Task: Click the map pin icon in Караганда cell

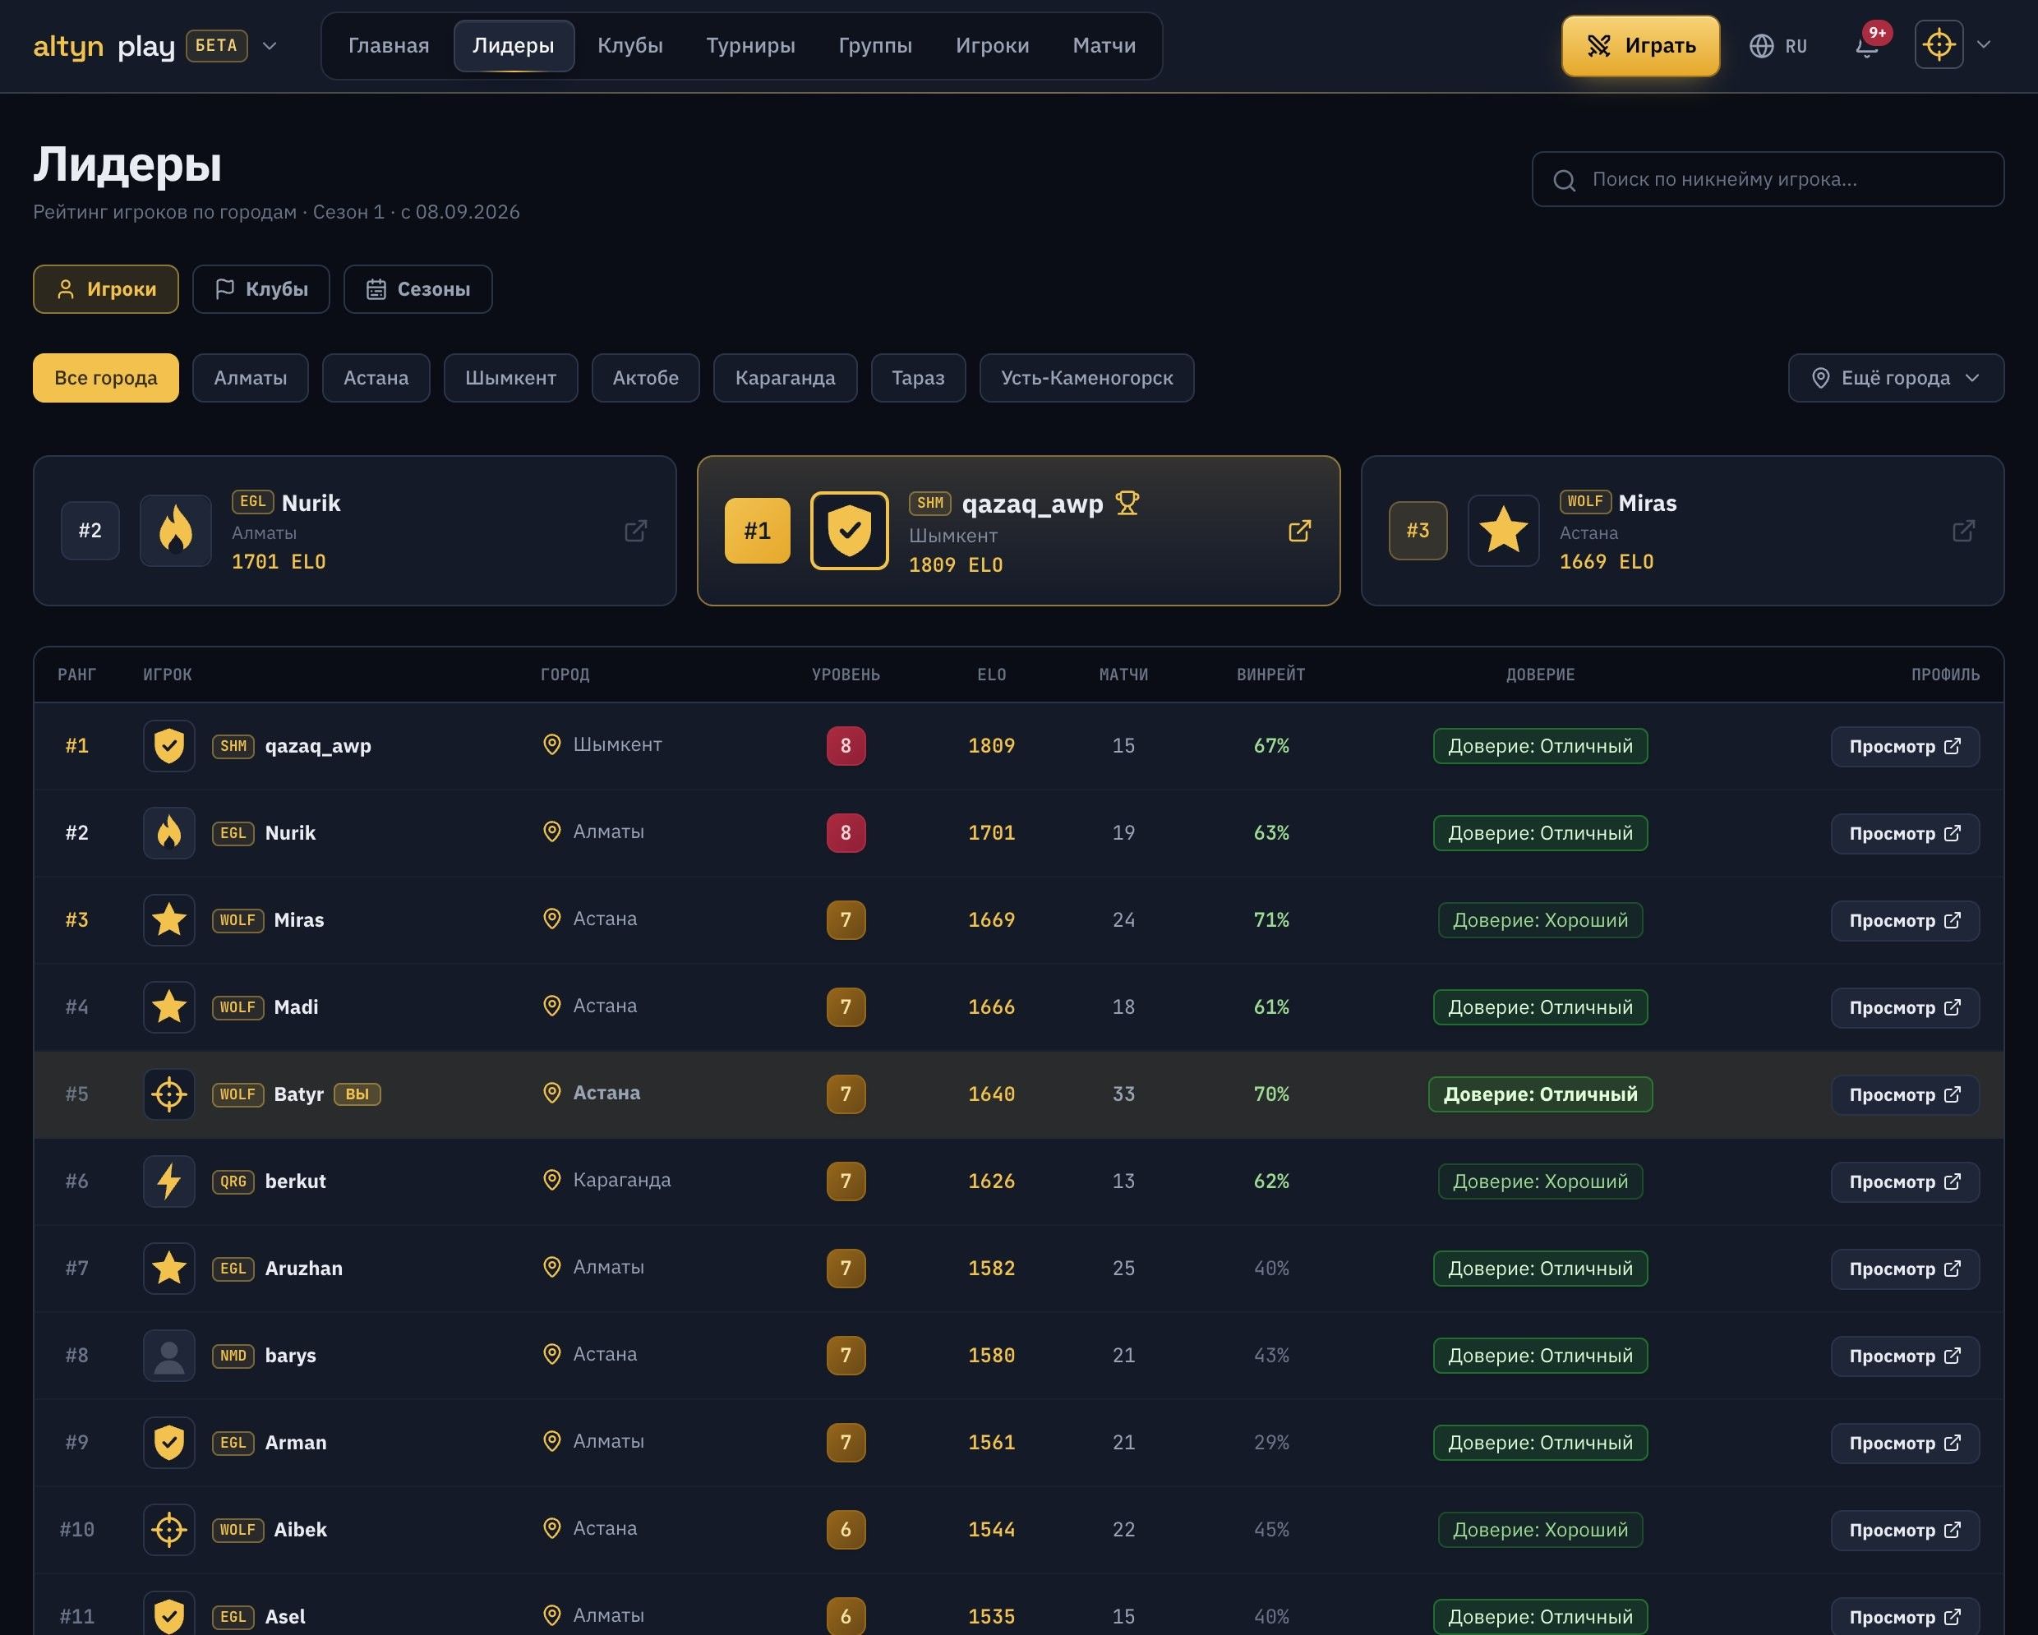Action: 552,1180
